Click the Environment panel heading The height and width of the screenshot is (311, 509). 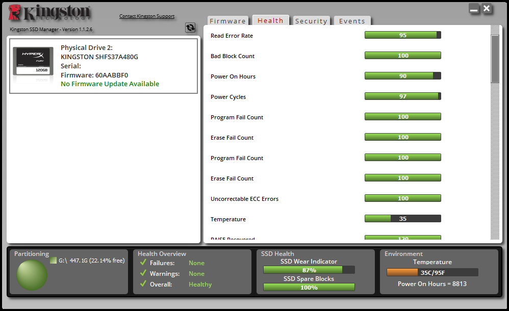pos(404,254)
